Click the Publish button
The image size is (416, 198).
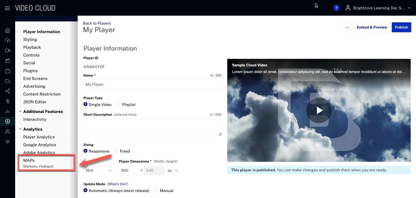pyautogui.click(x=401, y=27)
